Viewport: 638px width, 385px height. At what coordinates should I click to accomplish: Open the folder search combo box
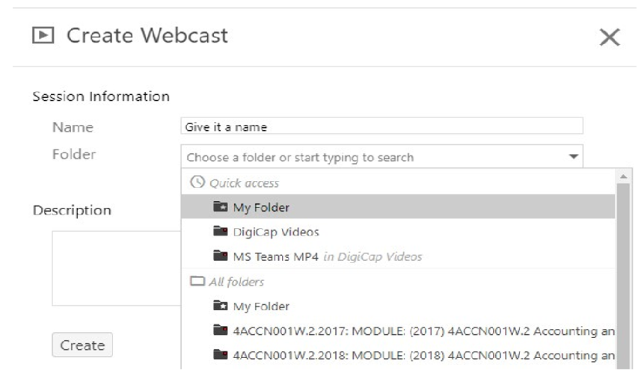(x=381, y=156)
